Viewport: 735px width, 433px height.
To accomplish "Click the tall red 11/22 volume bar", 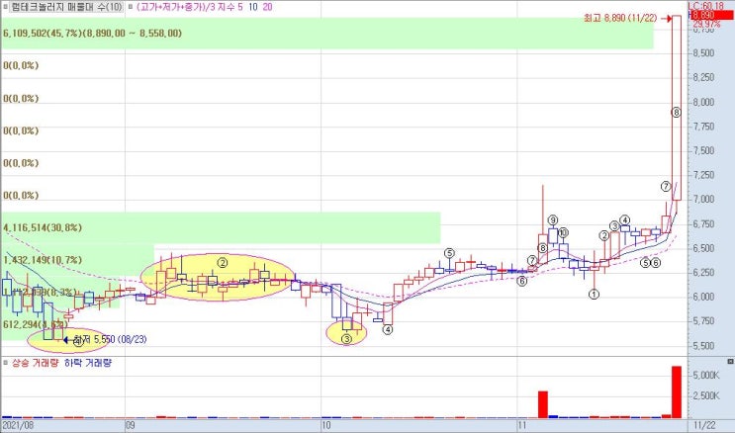I will click(x=677, y=391).
